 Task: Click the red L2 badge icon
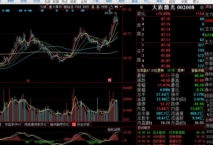[74, 124]
